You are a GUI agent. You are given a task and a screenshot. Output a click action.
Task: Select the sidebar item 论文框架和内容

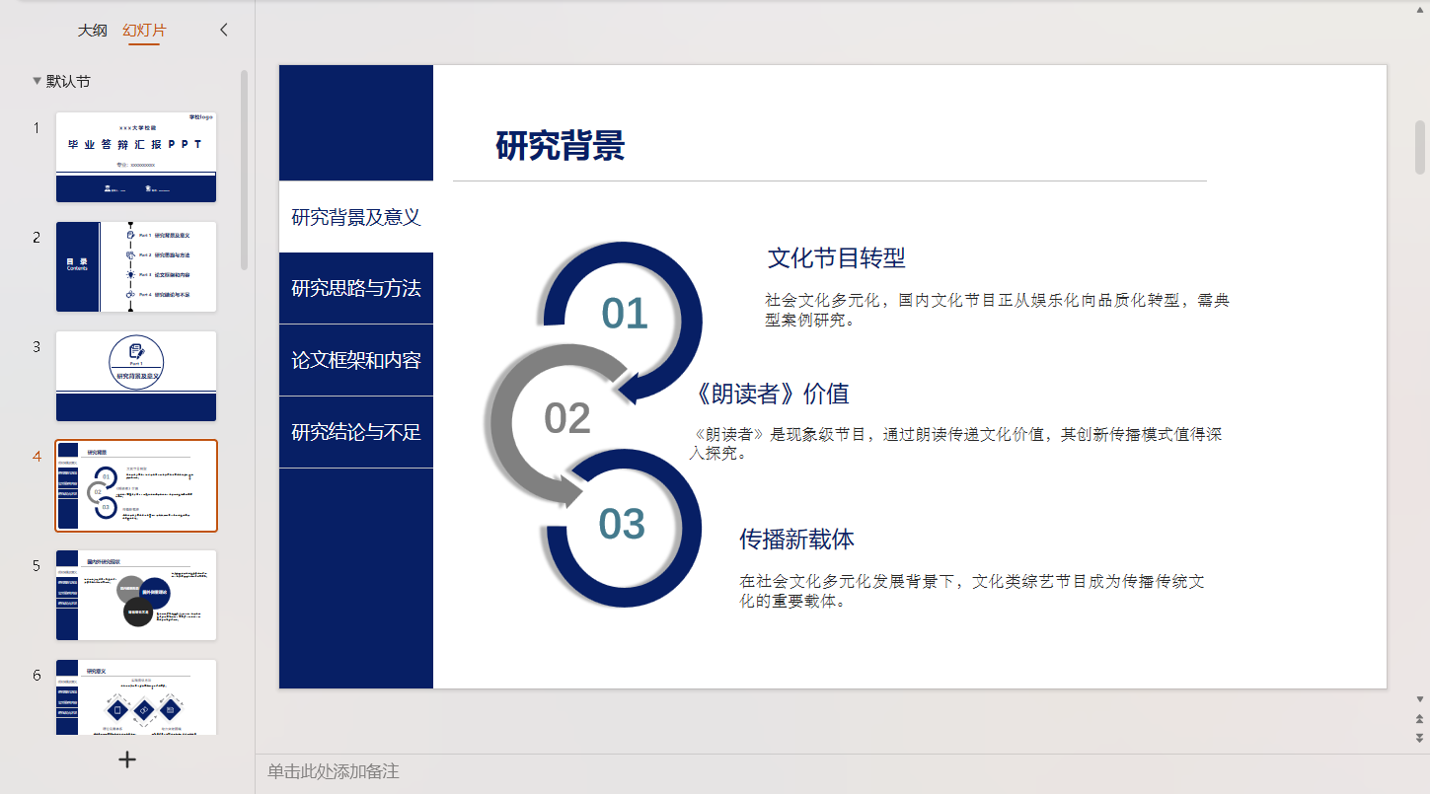[356, 360]
